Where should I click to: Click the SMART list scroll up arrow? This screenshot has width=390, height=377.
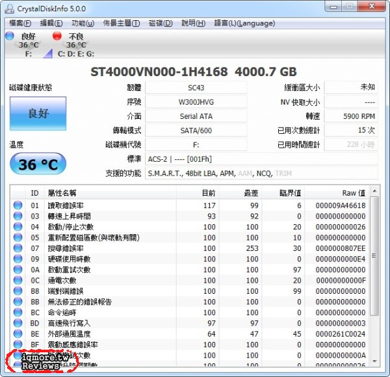tap(374, 191)
